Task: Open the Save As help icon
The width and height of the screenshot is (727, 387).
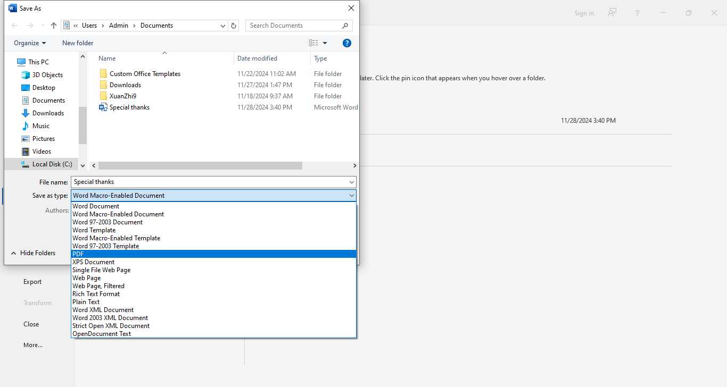Action: pos(346,43)
